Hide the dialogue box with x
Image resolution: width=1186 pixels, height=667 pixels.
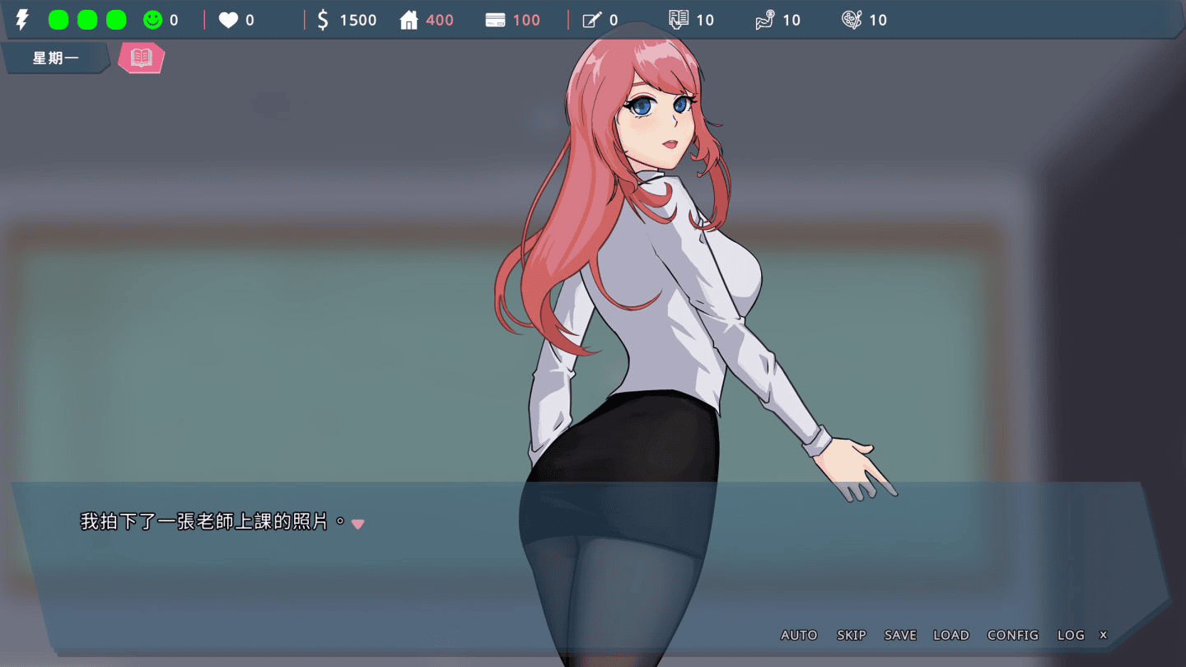point(1104,634)
